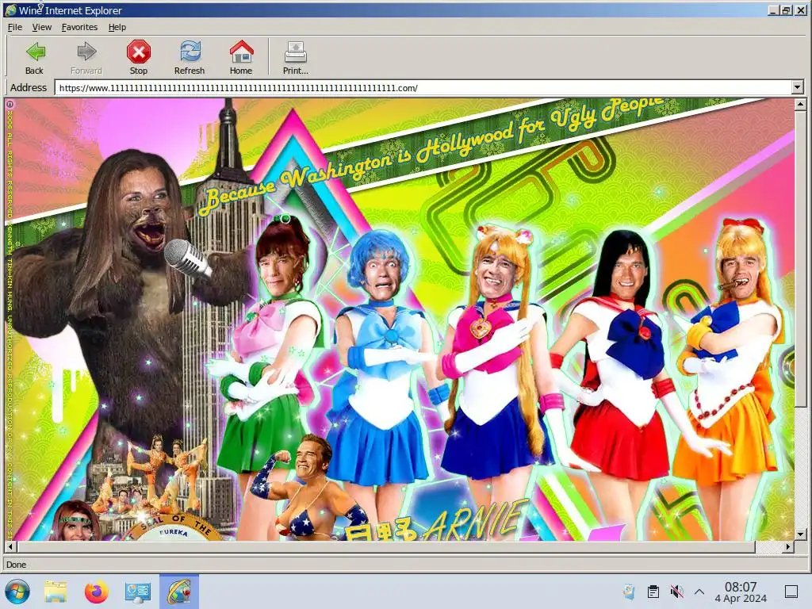This screenshot has height=609, width=812.
Task: Open the File menu
Action: (14, 27)
